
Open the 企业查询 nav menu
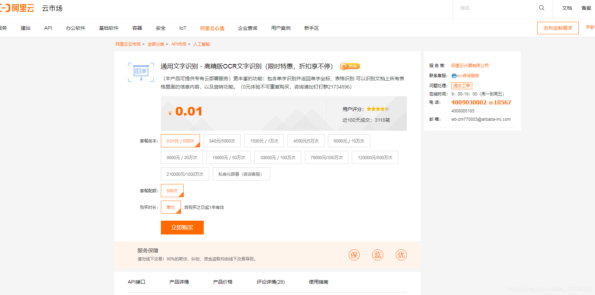tap(248, 28)
